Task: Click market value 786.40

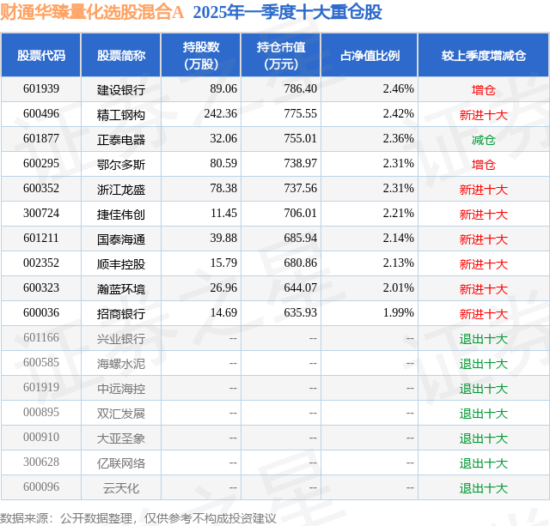Action: [301, 89]
